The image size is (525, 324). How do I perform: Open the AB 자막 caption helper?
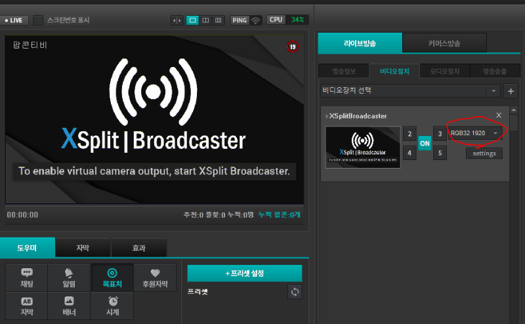pyautogui.click(x=27, y=306)
